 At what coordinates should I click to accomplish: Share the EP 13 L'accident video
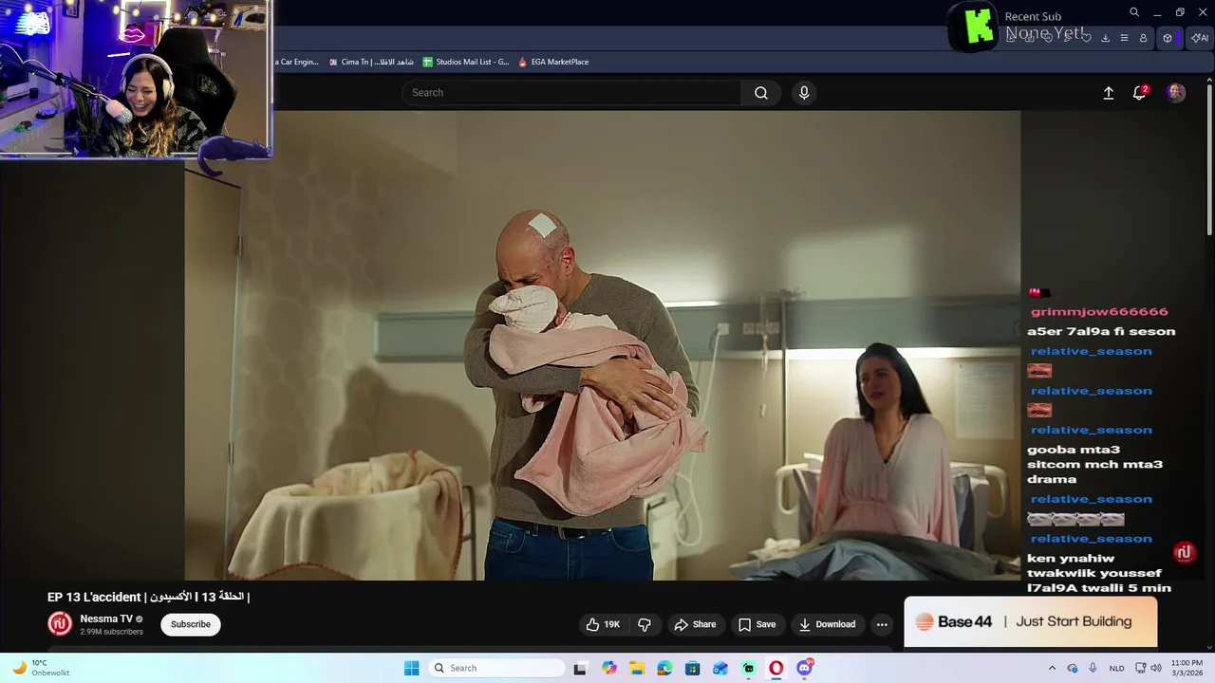coord(695,624)
